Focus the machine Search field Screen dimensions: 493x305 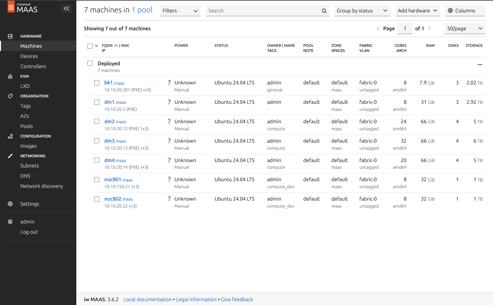[262, 11]
